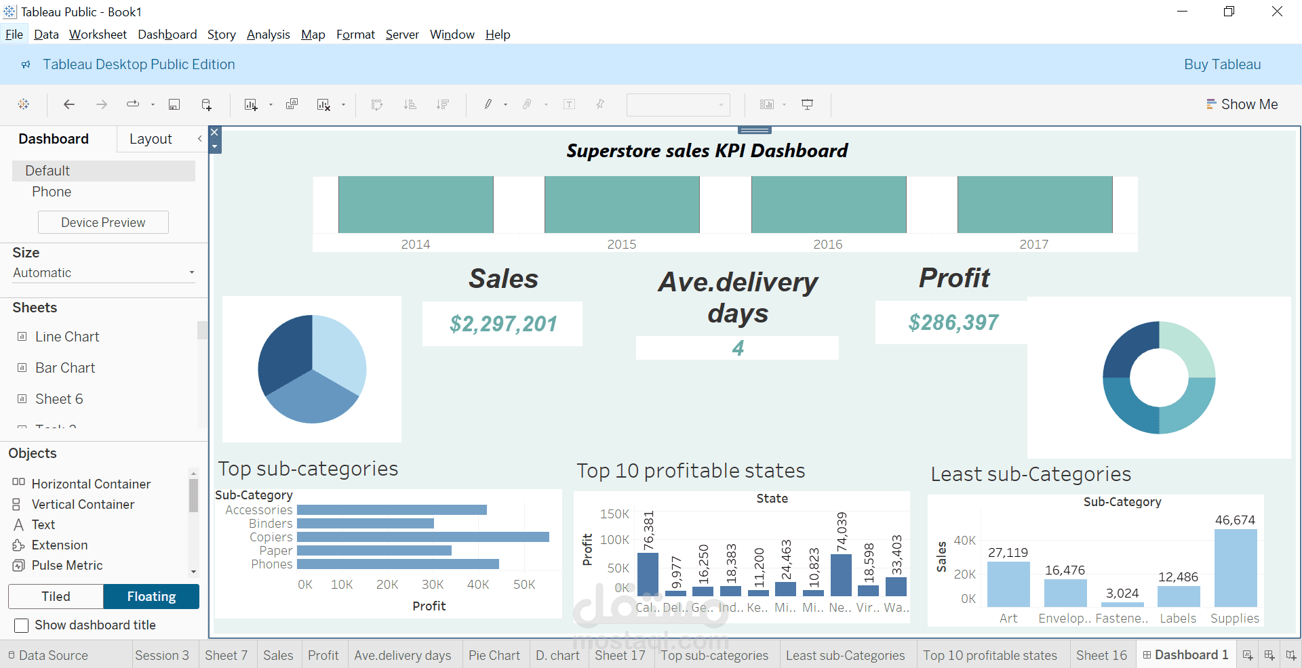Screen dimensions: 1302x668
Task: Click the New Data Source icon
Action: pos(207,104)
